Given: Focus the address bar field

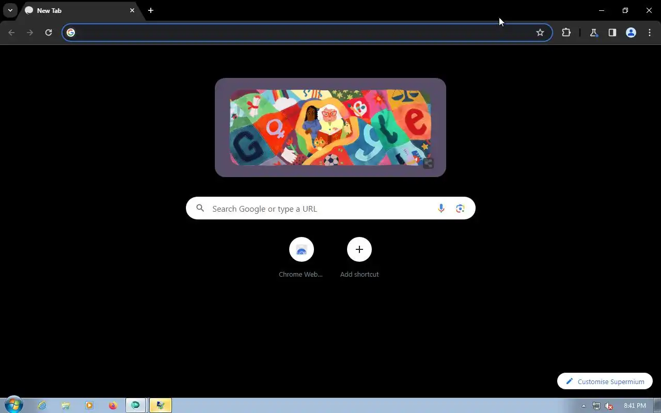Looking at the screenshot, I should click(x=307, y=33).
